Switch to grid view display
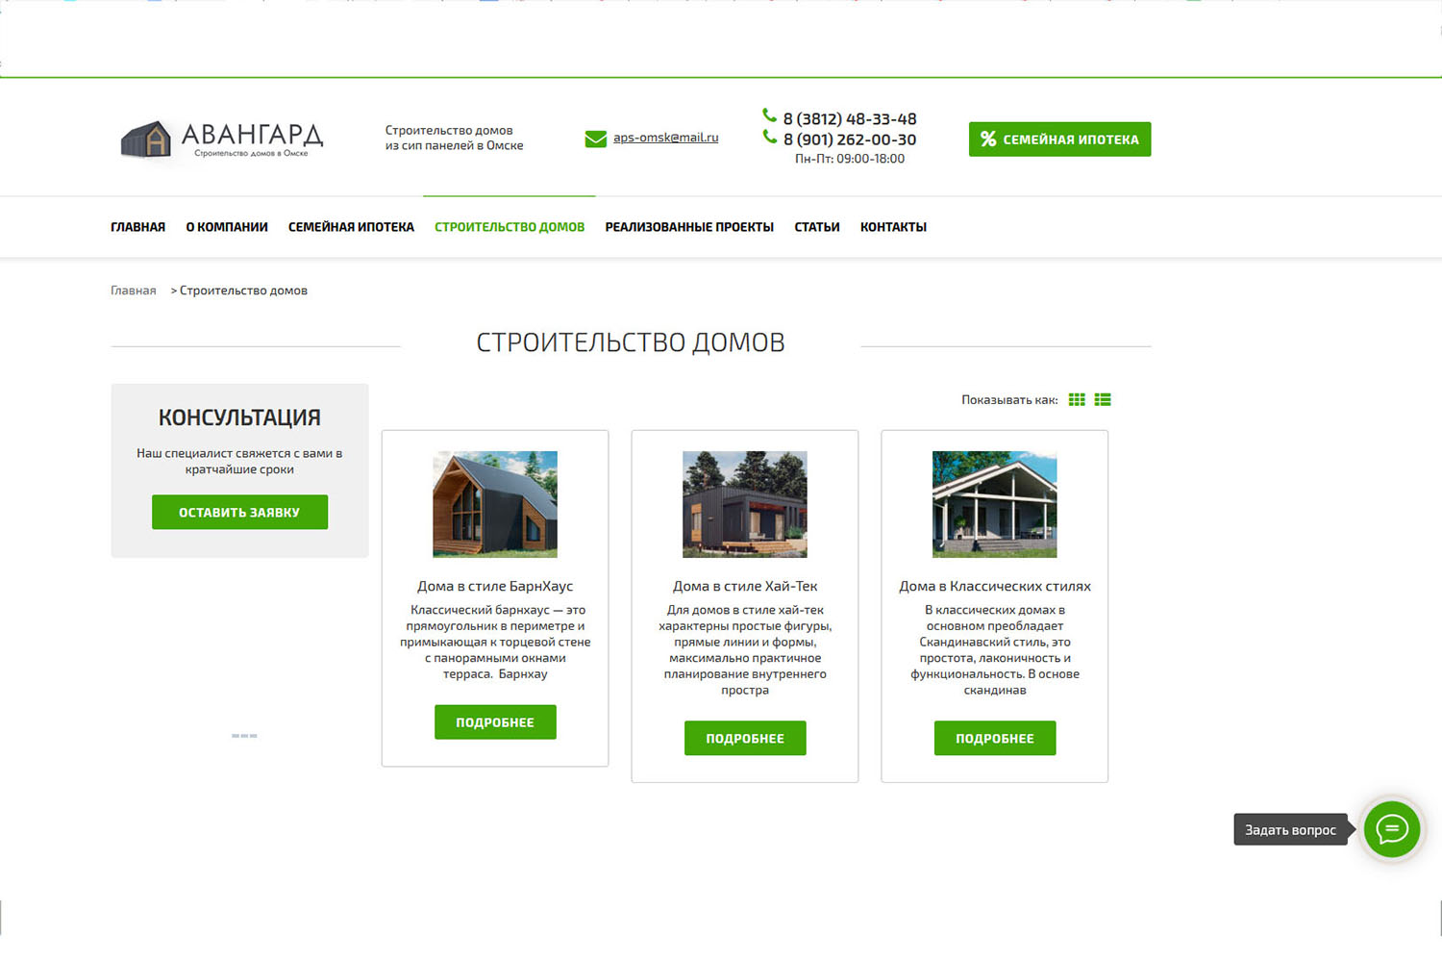The width and height of the screenshot is (1442, 961). [1077, 399]
